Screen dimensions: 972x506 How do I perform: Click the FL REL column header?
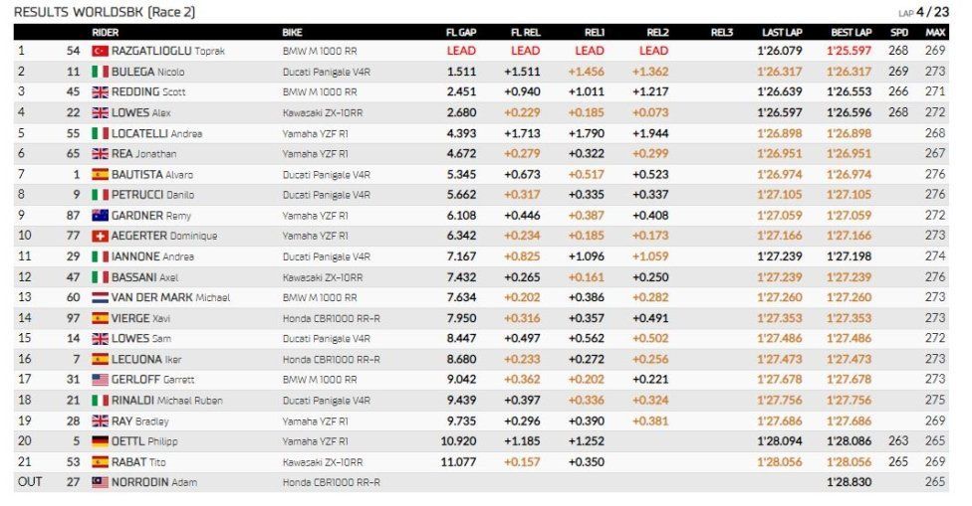(526, 32)
